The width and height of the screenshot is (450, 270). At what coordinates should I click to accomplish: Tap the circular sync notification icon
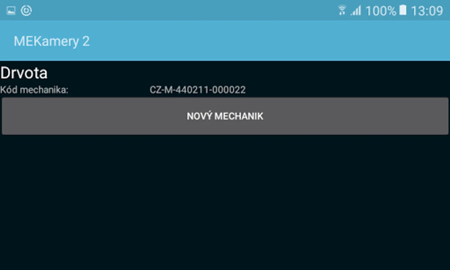click(26, 10)
